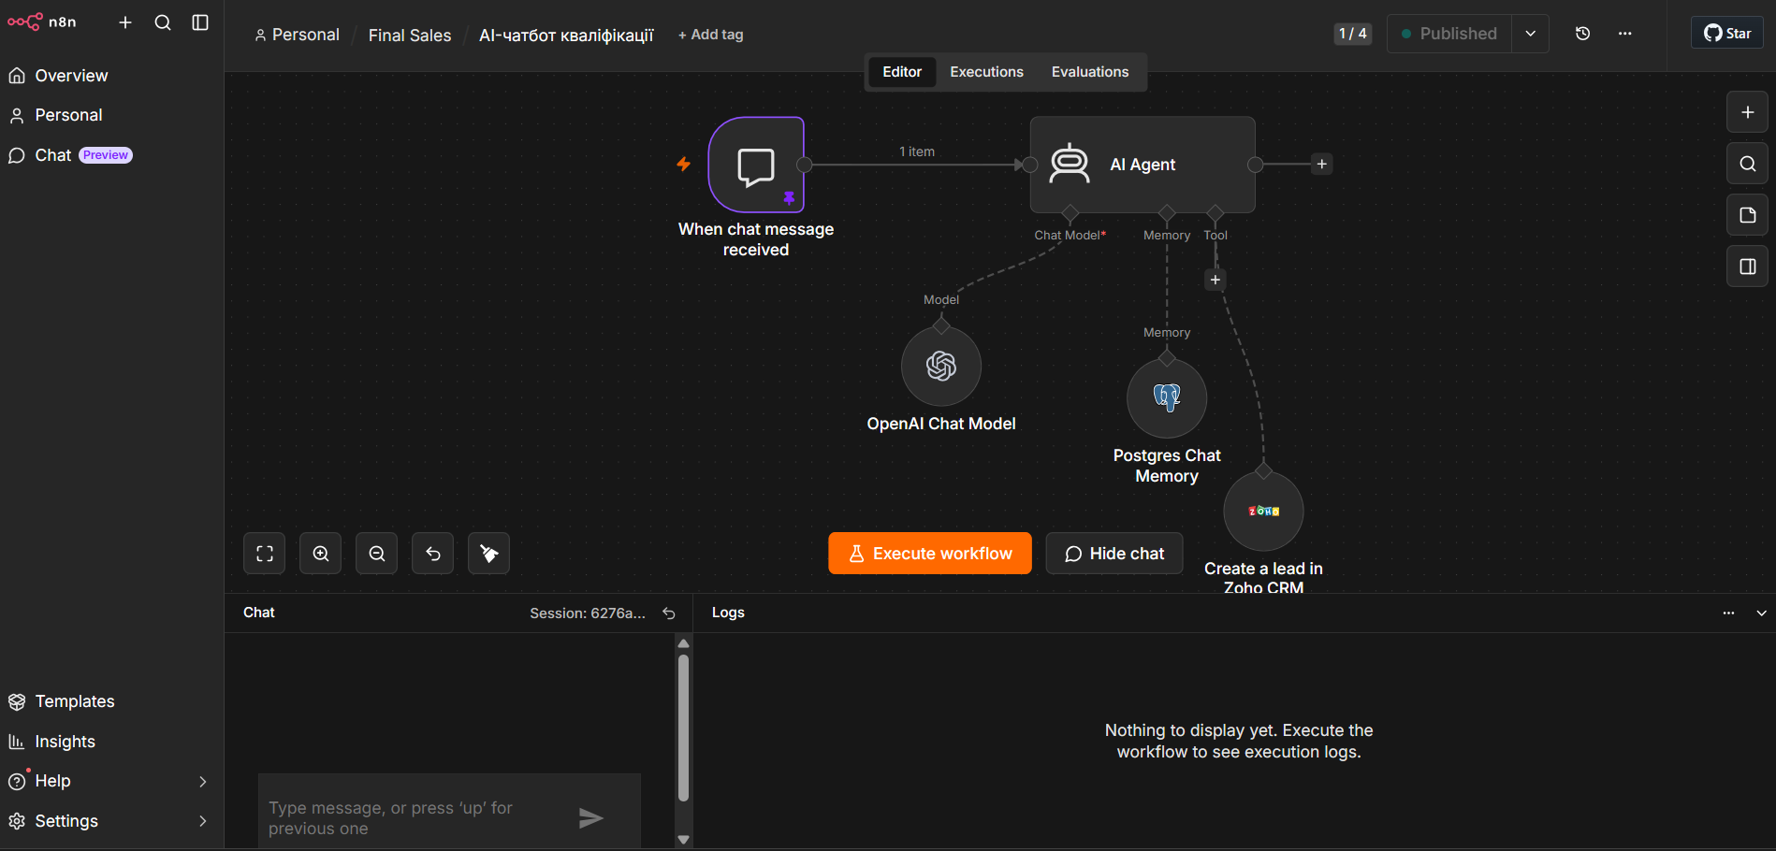Click the plus icon beside n8n logo
The height and width of the screenshot is (851, 1776).
pyautogui.click(x=125, y=22)
